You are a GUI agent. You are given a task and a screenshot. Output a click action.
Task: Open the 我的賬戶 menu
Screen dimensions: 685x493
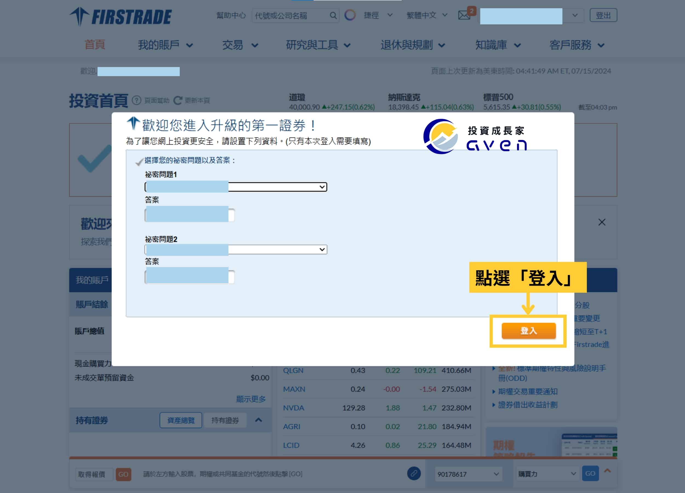point(165,45)
